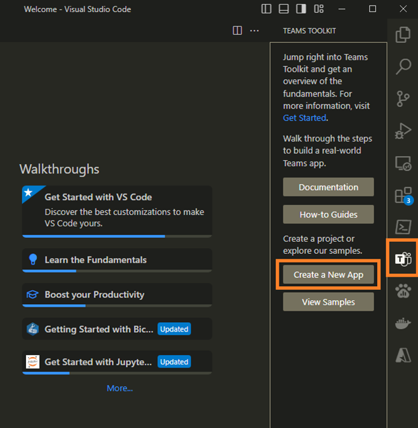Click the Bicep hexagon icon
The image size is (418, 428).
33,329
